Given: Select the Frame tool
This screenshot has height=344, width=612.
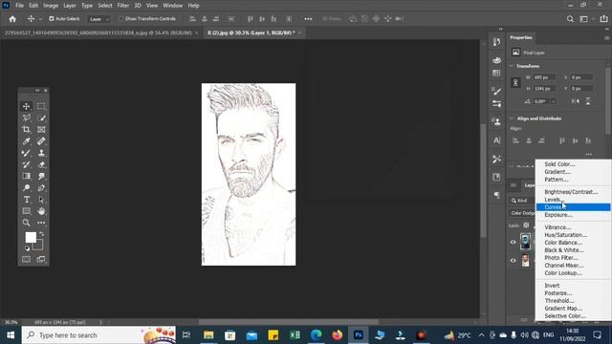Looking at the screenshot, I should pos(41,130).
